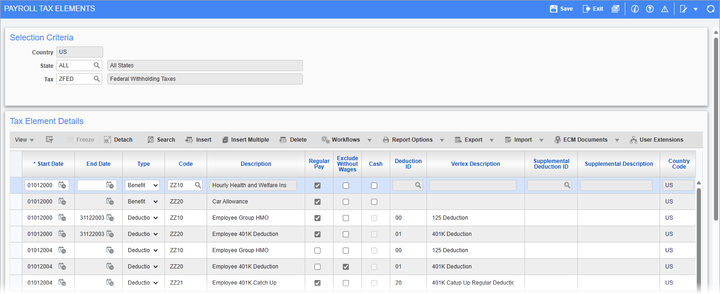Open the Type dropdown showing Benefit
This screenshot has height=294, width=720.
[142, 185]
